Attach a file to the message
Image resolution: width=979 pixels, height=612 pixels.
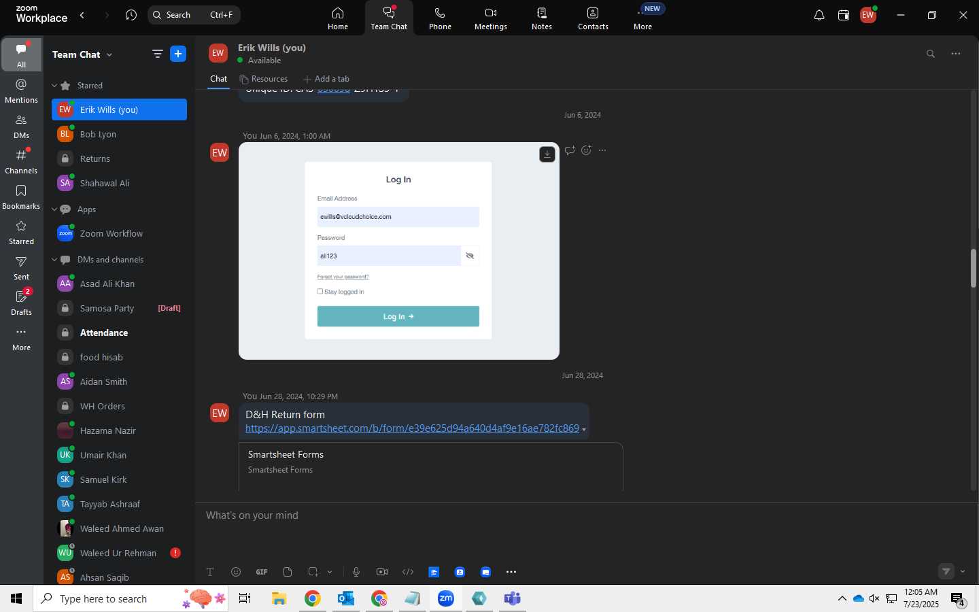(288, 572)
